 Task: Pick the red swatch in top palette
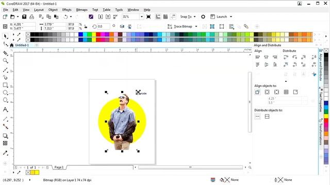coord(98,34)
